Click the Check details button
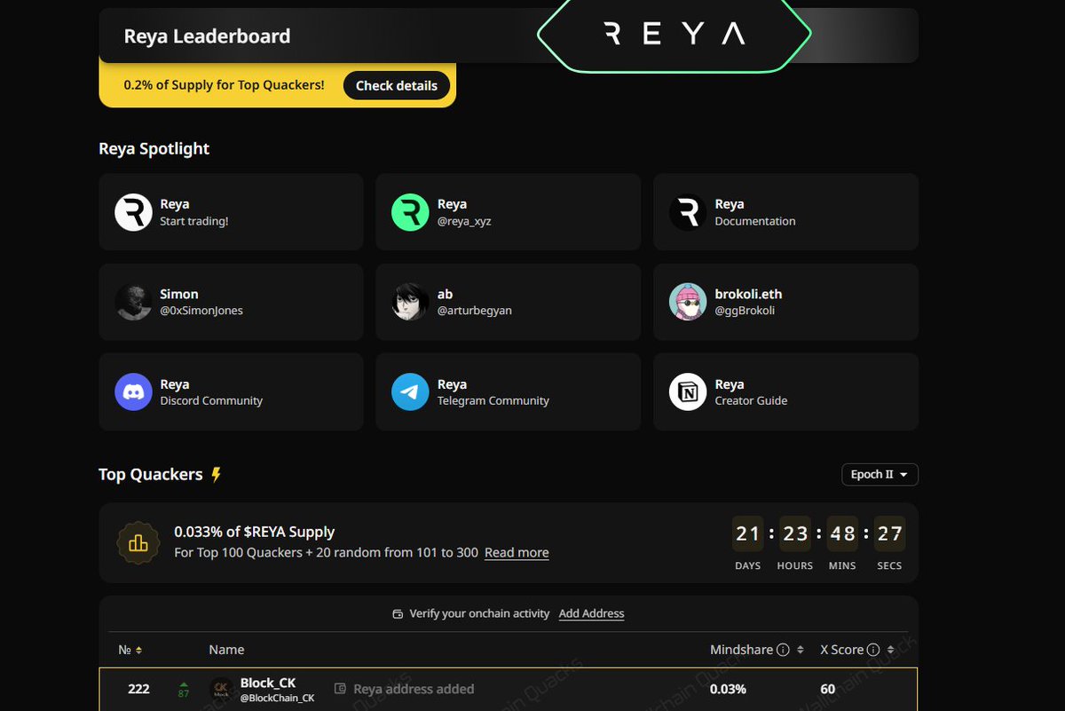 click(x=397, y=86)
